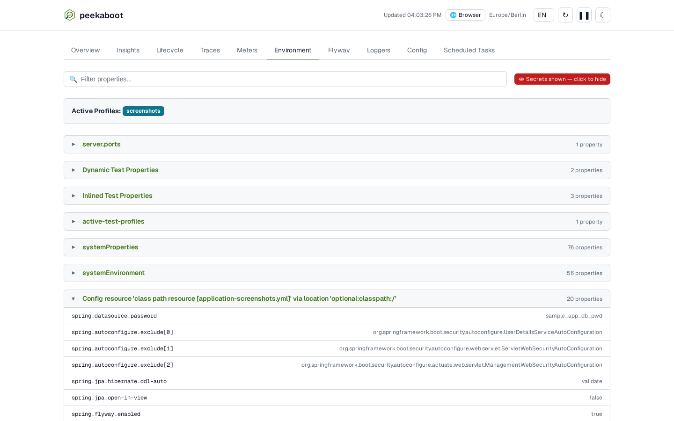Select the sample_app_db_pwd value
The width and height of the screenshot is (674, 421).
click(x=574, y=316)
